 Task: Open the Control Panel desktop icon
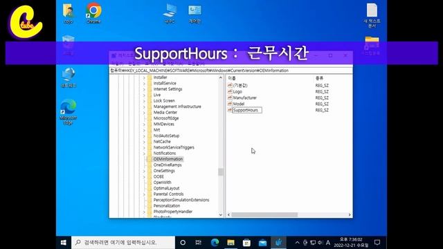(x=195, y=14)
